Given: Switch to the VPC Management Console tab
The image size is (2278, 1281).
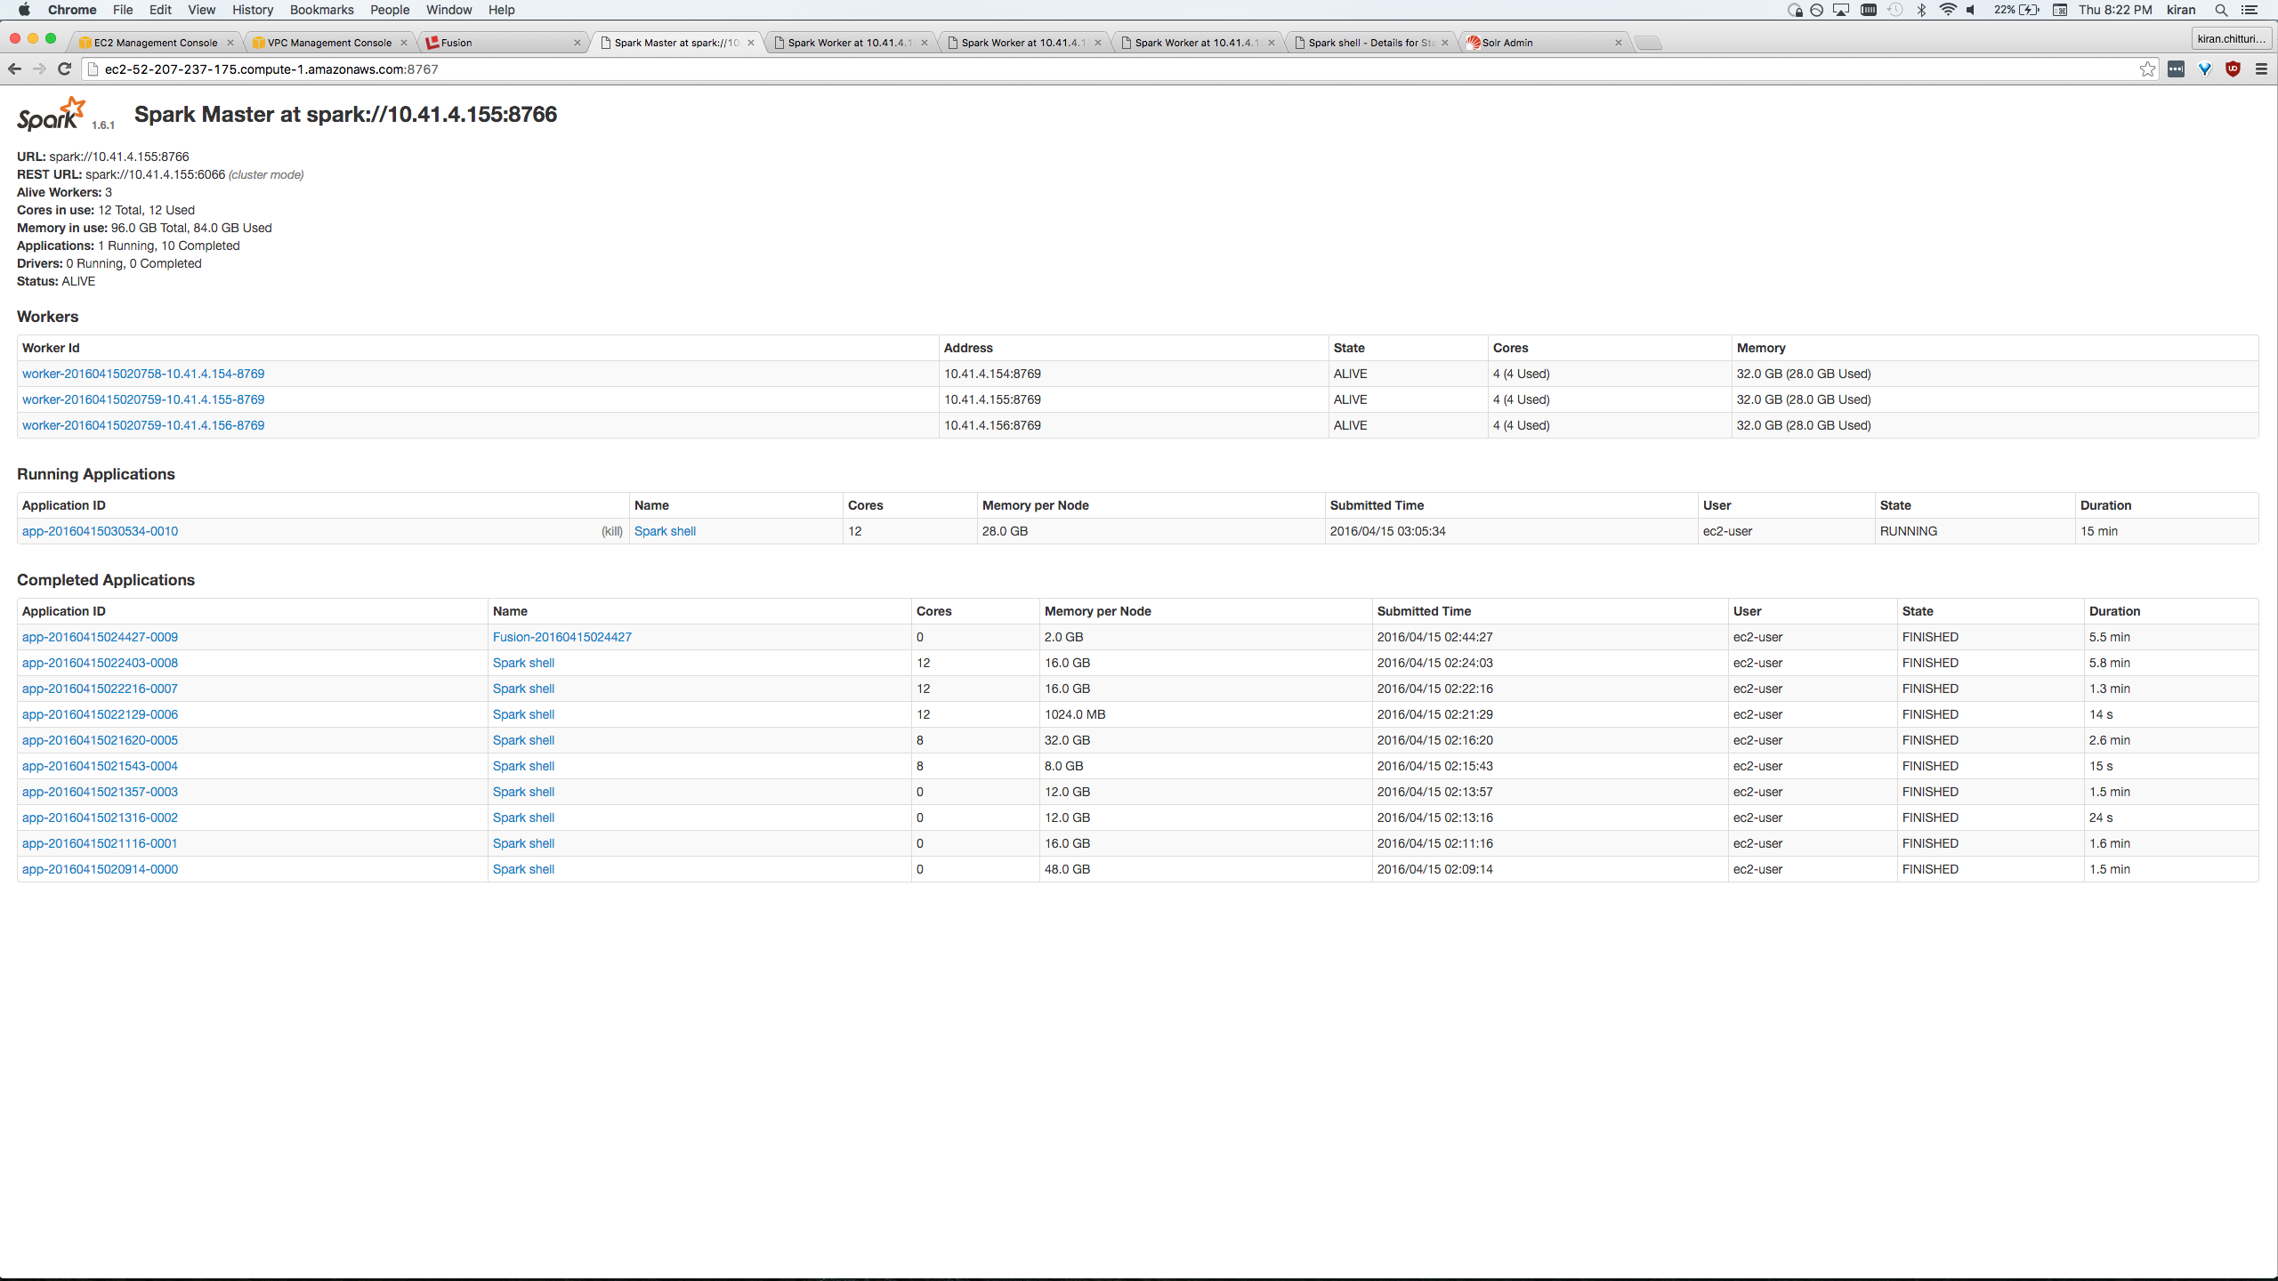Looking at the screenshot, I should click(328, 43).
